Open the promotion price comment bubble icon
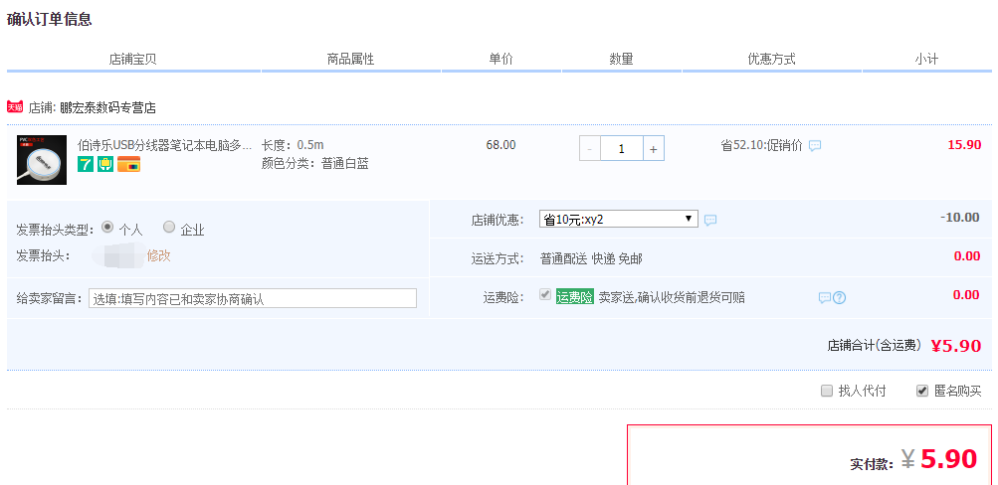 click(x=815, y=145)
